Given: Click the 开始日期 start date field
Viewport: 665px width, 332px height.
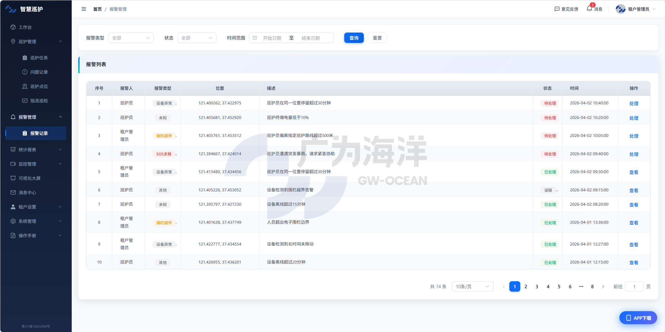Looking at the screenshot, I should pyautogui.click(x=272, y=38).
